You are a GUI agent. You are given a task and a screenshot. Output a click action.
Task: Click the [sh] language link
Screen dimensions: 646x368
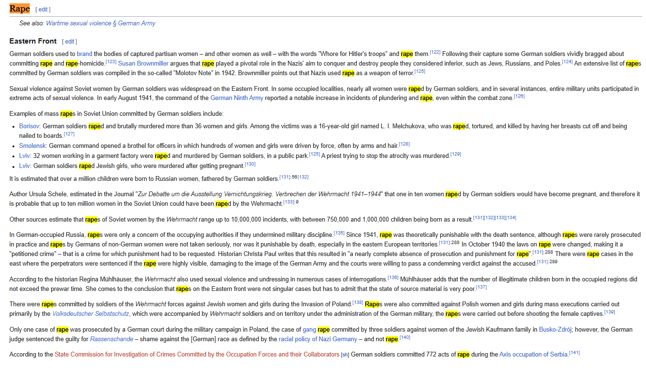[x=345, y=355]
